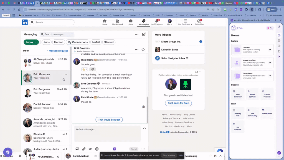Open the 1 message request link
The image size is (284, 160).
pyautogui.click(x=57, y=51)
